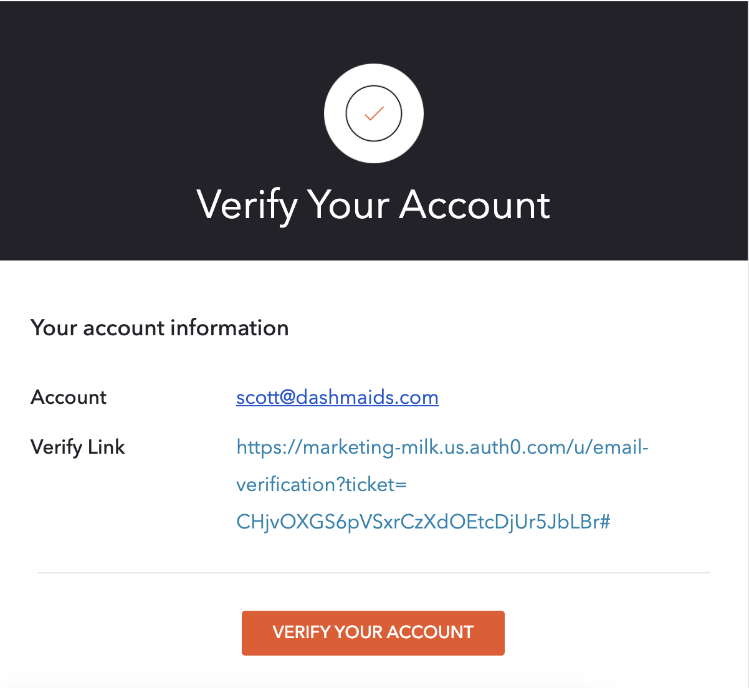Viewport: 749px width, 688px height.
Task: Click the horizontal divider above the button
Action: [x=374, y=573]
